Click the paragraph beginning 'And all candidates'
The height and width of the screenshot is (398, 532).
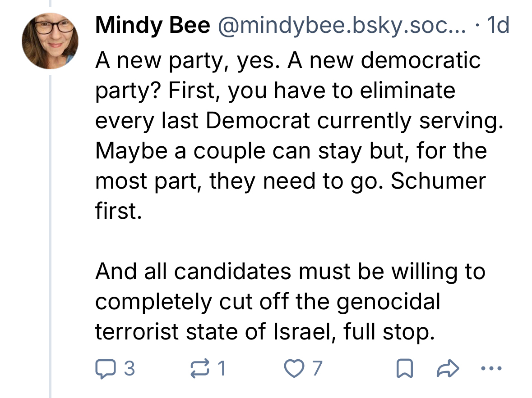coord(289,303)
